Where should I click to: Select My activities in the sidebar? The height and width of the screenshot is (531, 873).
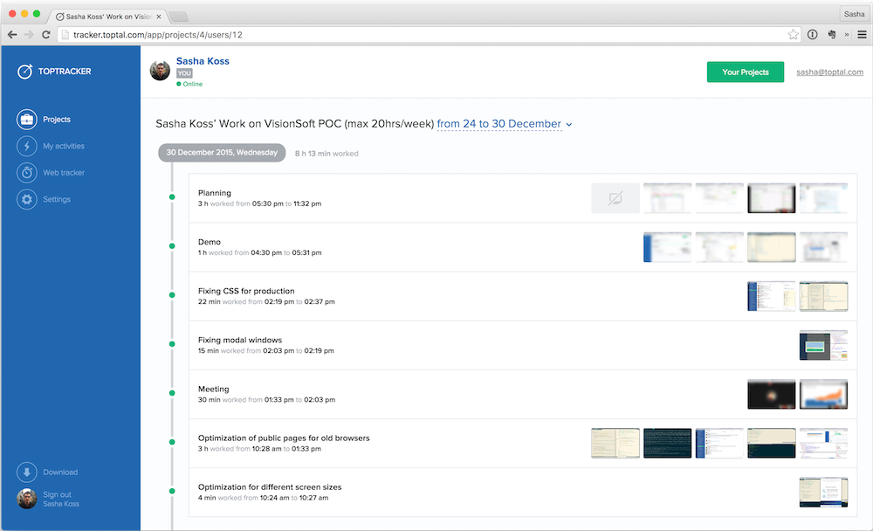pos(64,146)
